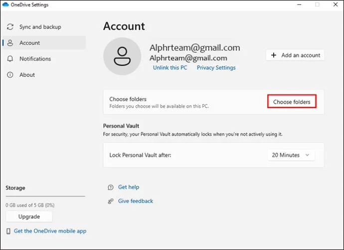Open Get the OneDrive mobile app link
This screenshot has height=250, width=344.
tap(50, 231)
